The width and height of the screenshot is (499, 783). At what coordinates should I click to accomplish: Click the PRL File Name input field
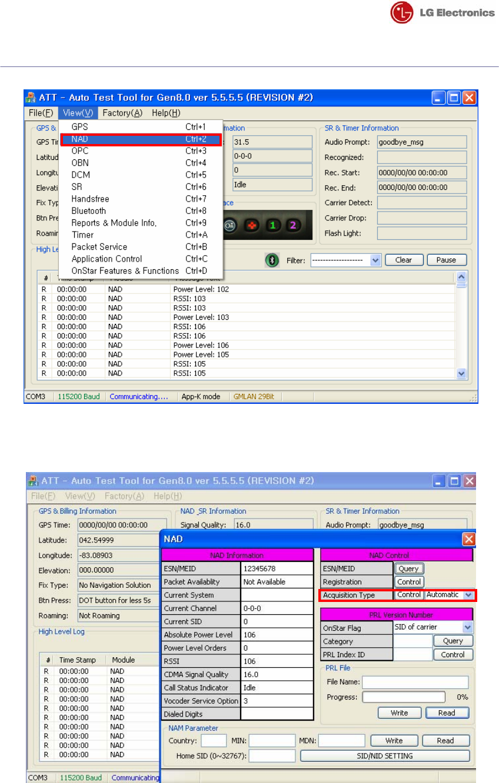tap(415, 682)
